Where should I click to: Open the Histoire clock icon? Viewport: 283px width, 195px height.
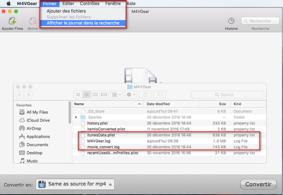[x=231, y=21]
